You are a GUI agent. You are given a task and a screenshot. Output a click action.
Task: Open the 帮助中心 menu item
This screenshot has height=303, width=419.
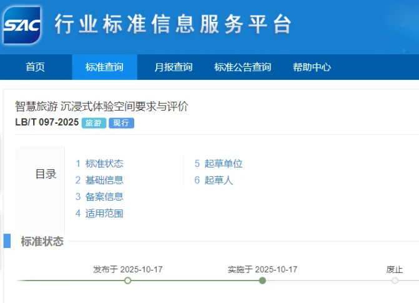click(x=312, y=67)
